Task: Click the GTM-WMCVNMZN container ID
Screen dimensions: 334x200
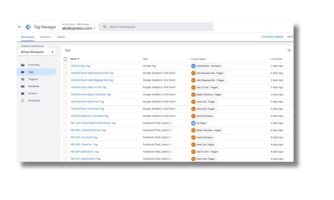Action: click(272, 37)
